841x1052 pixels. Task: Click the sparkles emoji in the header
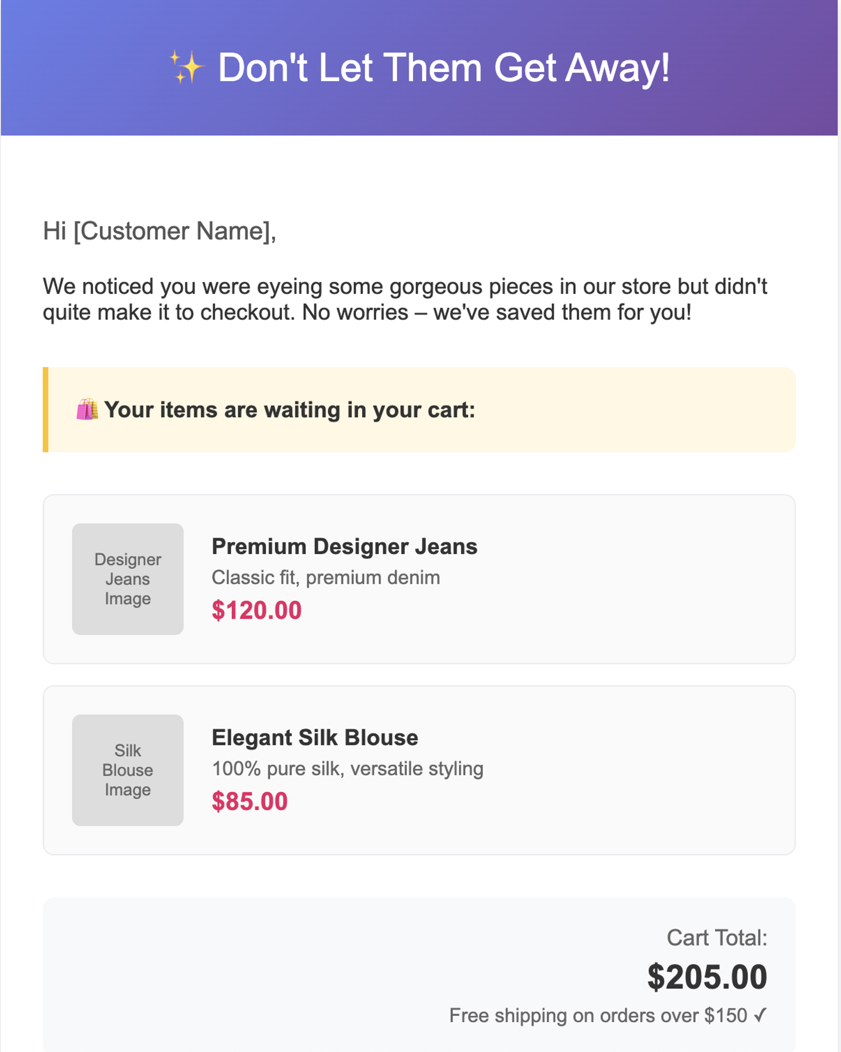[x=186, y=67]
